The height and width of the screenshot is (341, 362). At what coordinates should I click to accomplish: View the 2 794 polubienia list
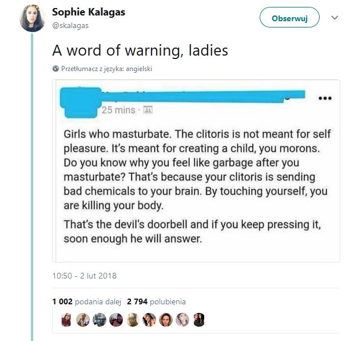point(156,301)
